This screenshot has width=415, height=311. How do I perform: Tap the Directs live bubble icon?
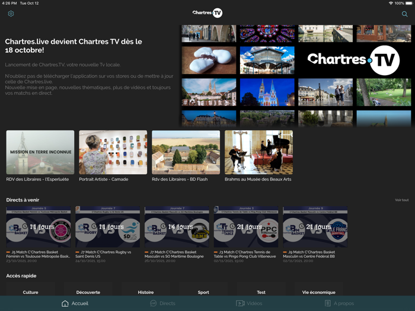pos(153,303)
